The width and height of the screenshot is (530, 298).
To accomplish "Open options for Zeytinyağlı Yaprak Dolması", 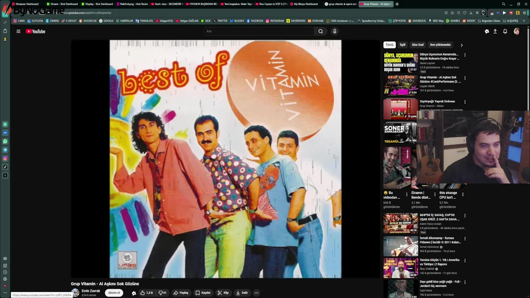I will pos(465,102).
